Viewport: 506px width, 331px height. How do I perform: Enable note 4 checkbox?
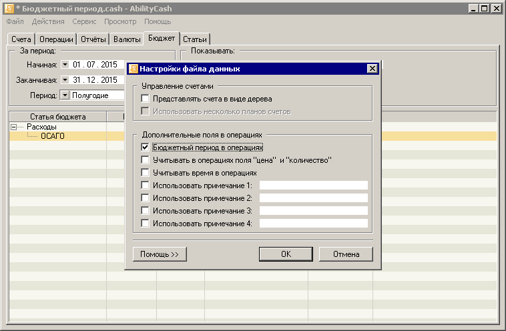(146, 224)
